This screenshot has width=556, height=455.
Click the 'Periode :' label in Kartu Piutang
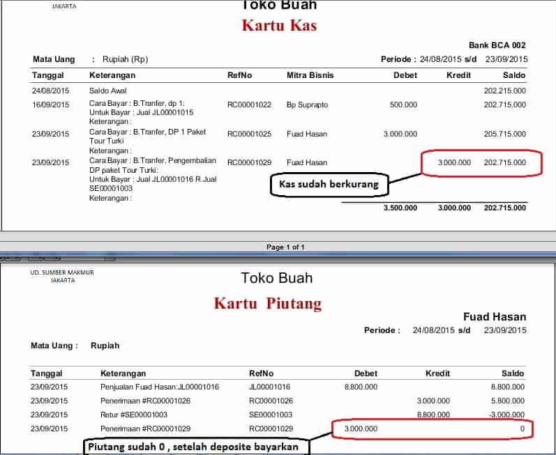pos(382,330)
